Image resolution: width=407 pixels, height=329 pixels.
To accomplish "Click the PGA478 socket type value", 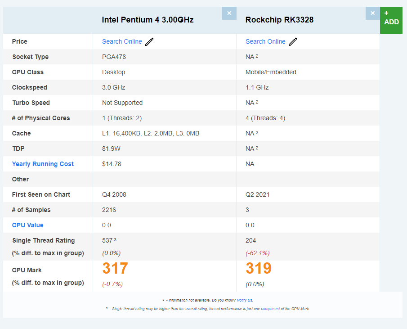I will [x=114, y=57].
